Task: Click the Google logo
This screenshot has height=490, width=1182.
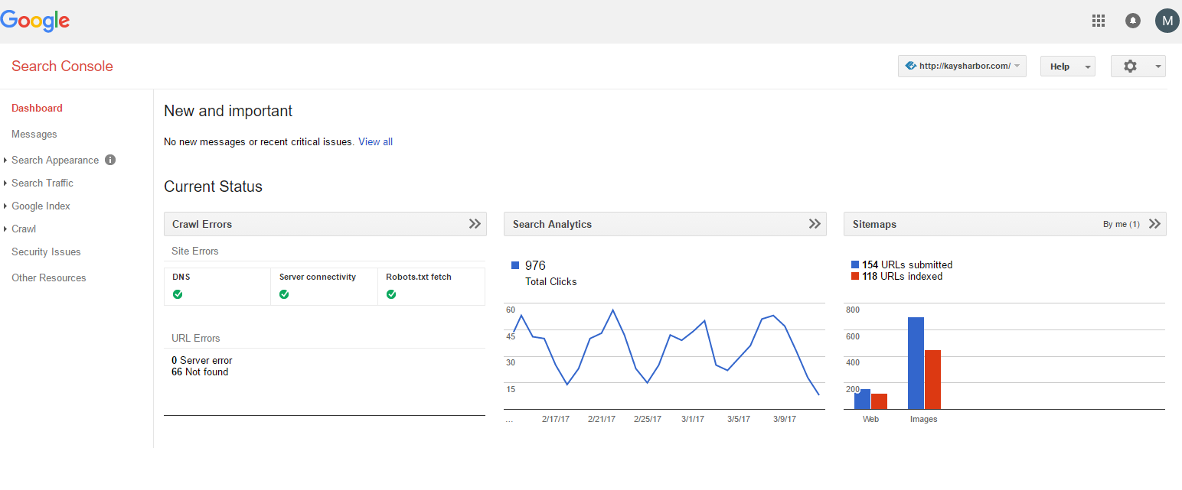Action: tap(35, 21)
